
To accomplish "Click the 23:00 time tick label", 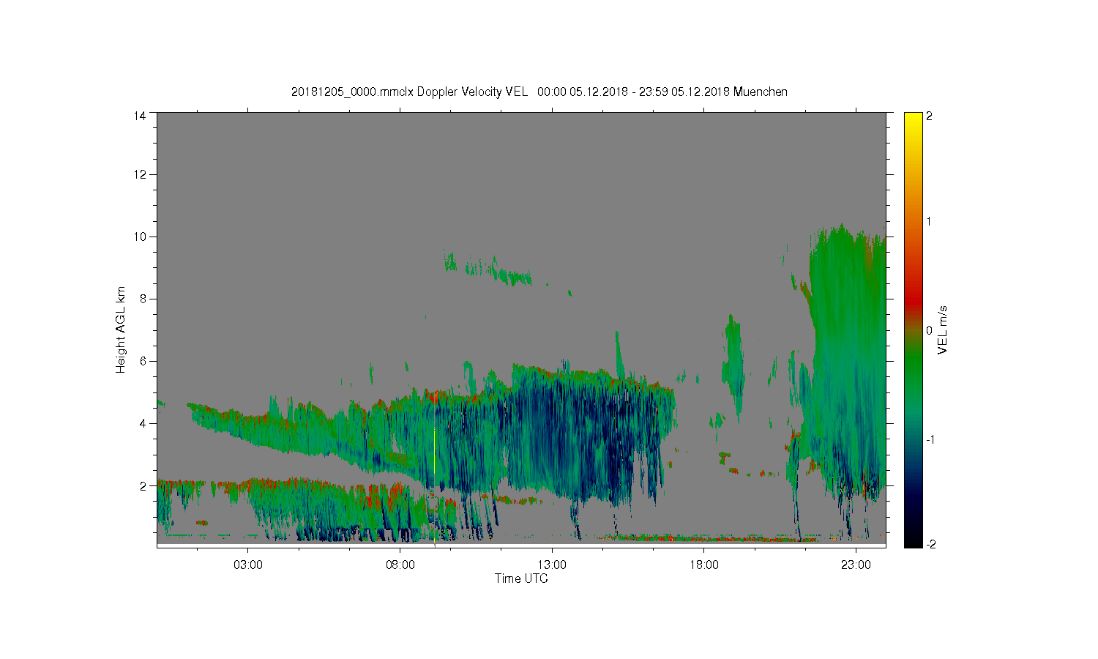I will click(x=856, y=565).
